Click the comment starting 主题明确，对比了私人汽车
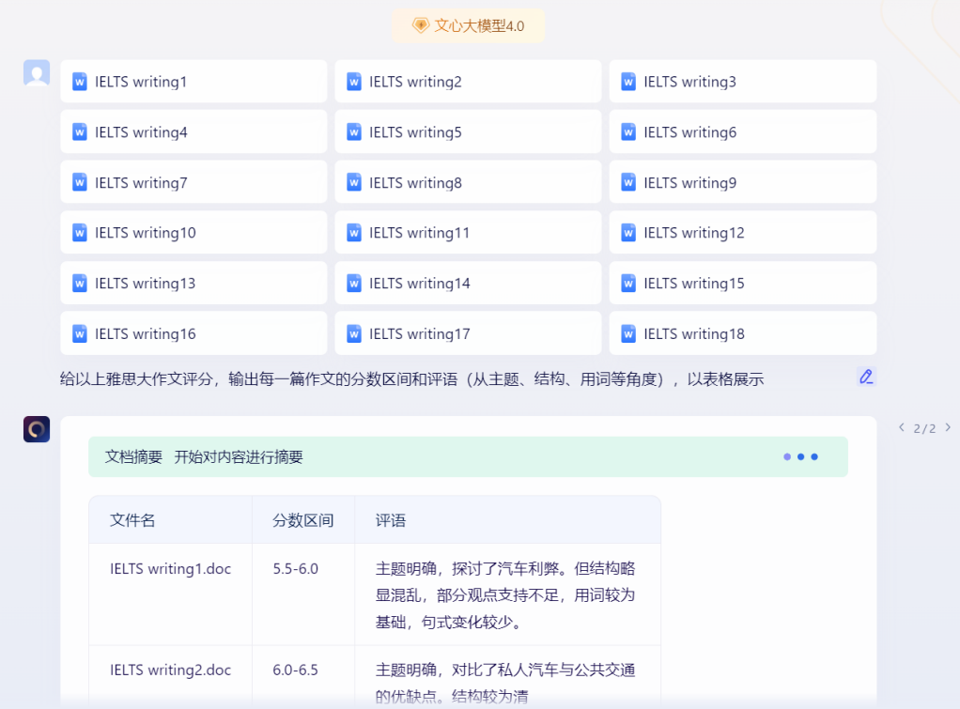960x709 pixels. 505,683
